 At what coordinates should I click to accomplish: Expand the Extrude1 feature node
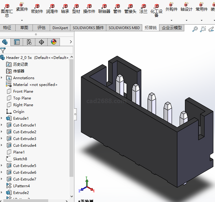pyautogui.click(x=2, y=118)
